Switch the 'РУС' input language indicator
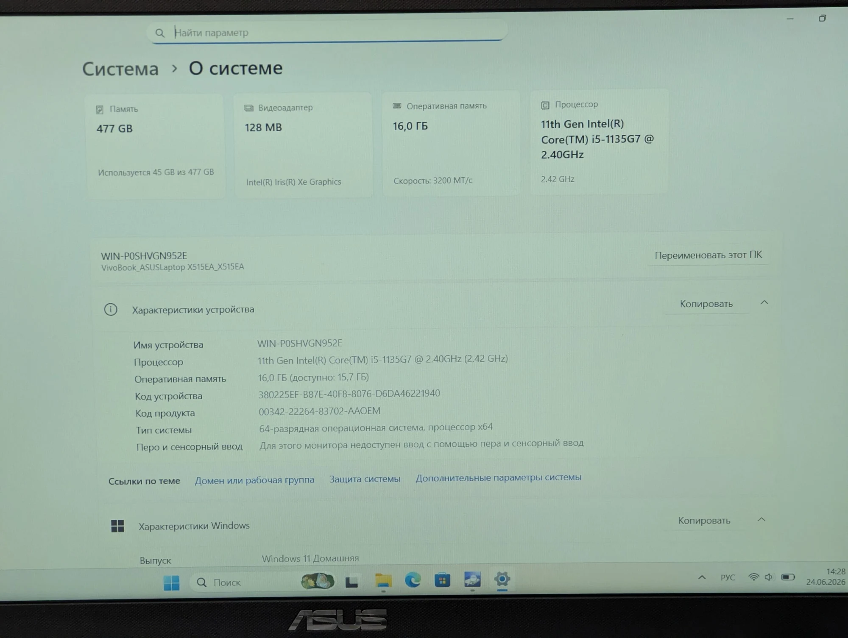The height and width of the screenshot is (638, 848). pos(728,577)
